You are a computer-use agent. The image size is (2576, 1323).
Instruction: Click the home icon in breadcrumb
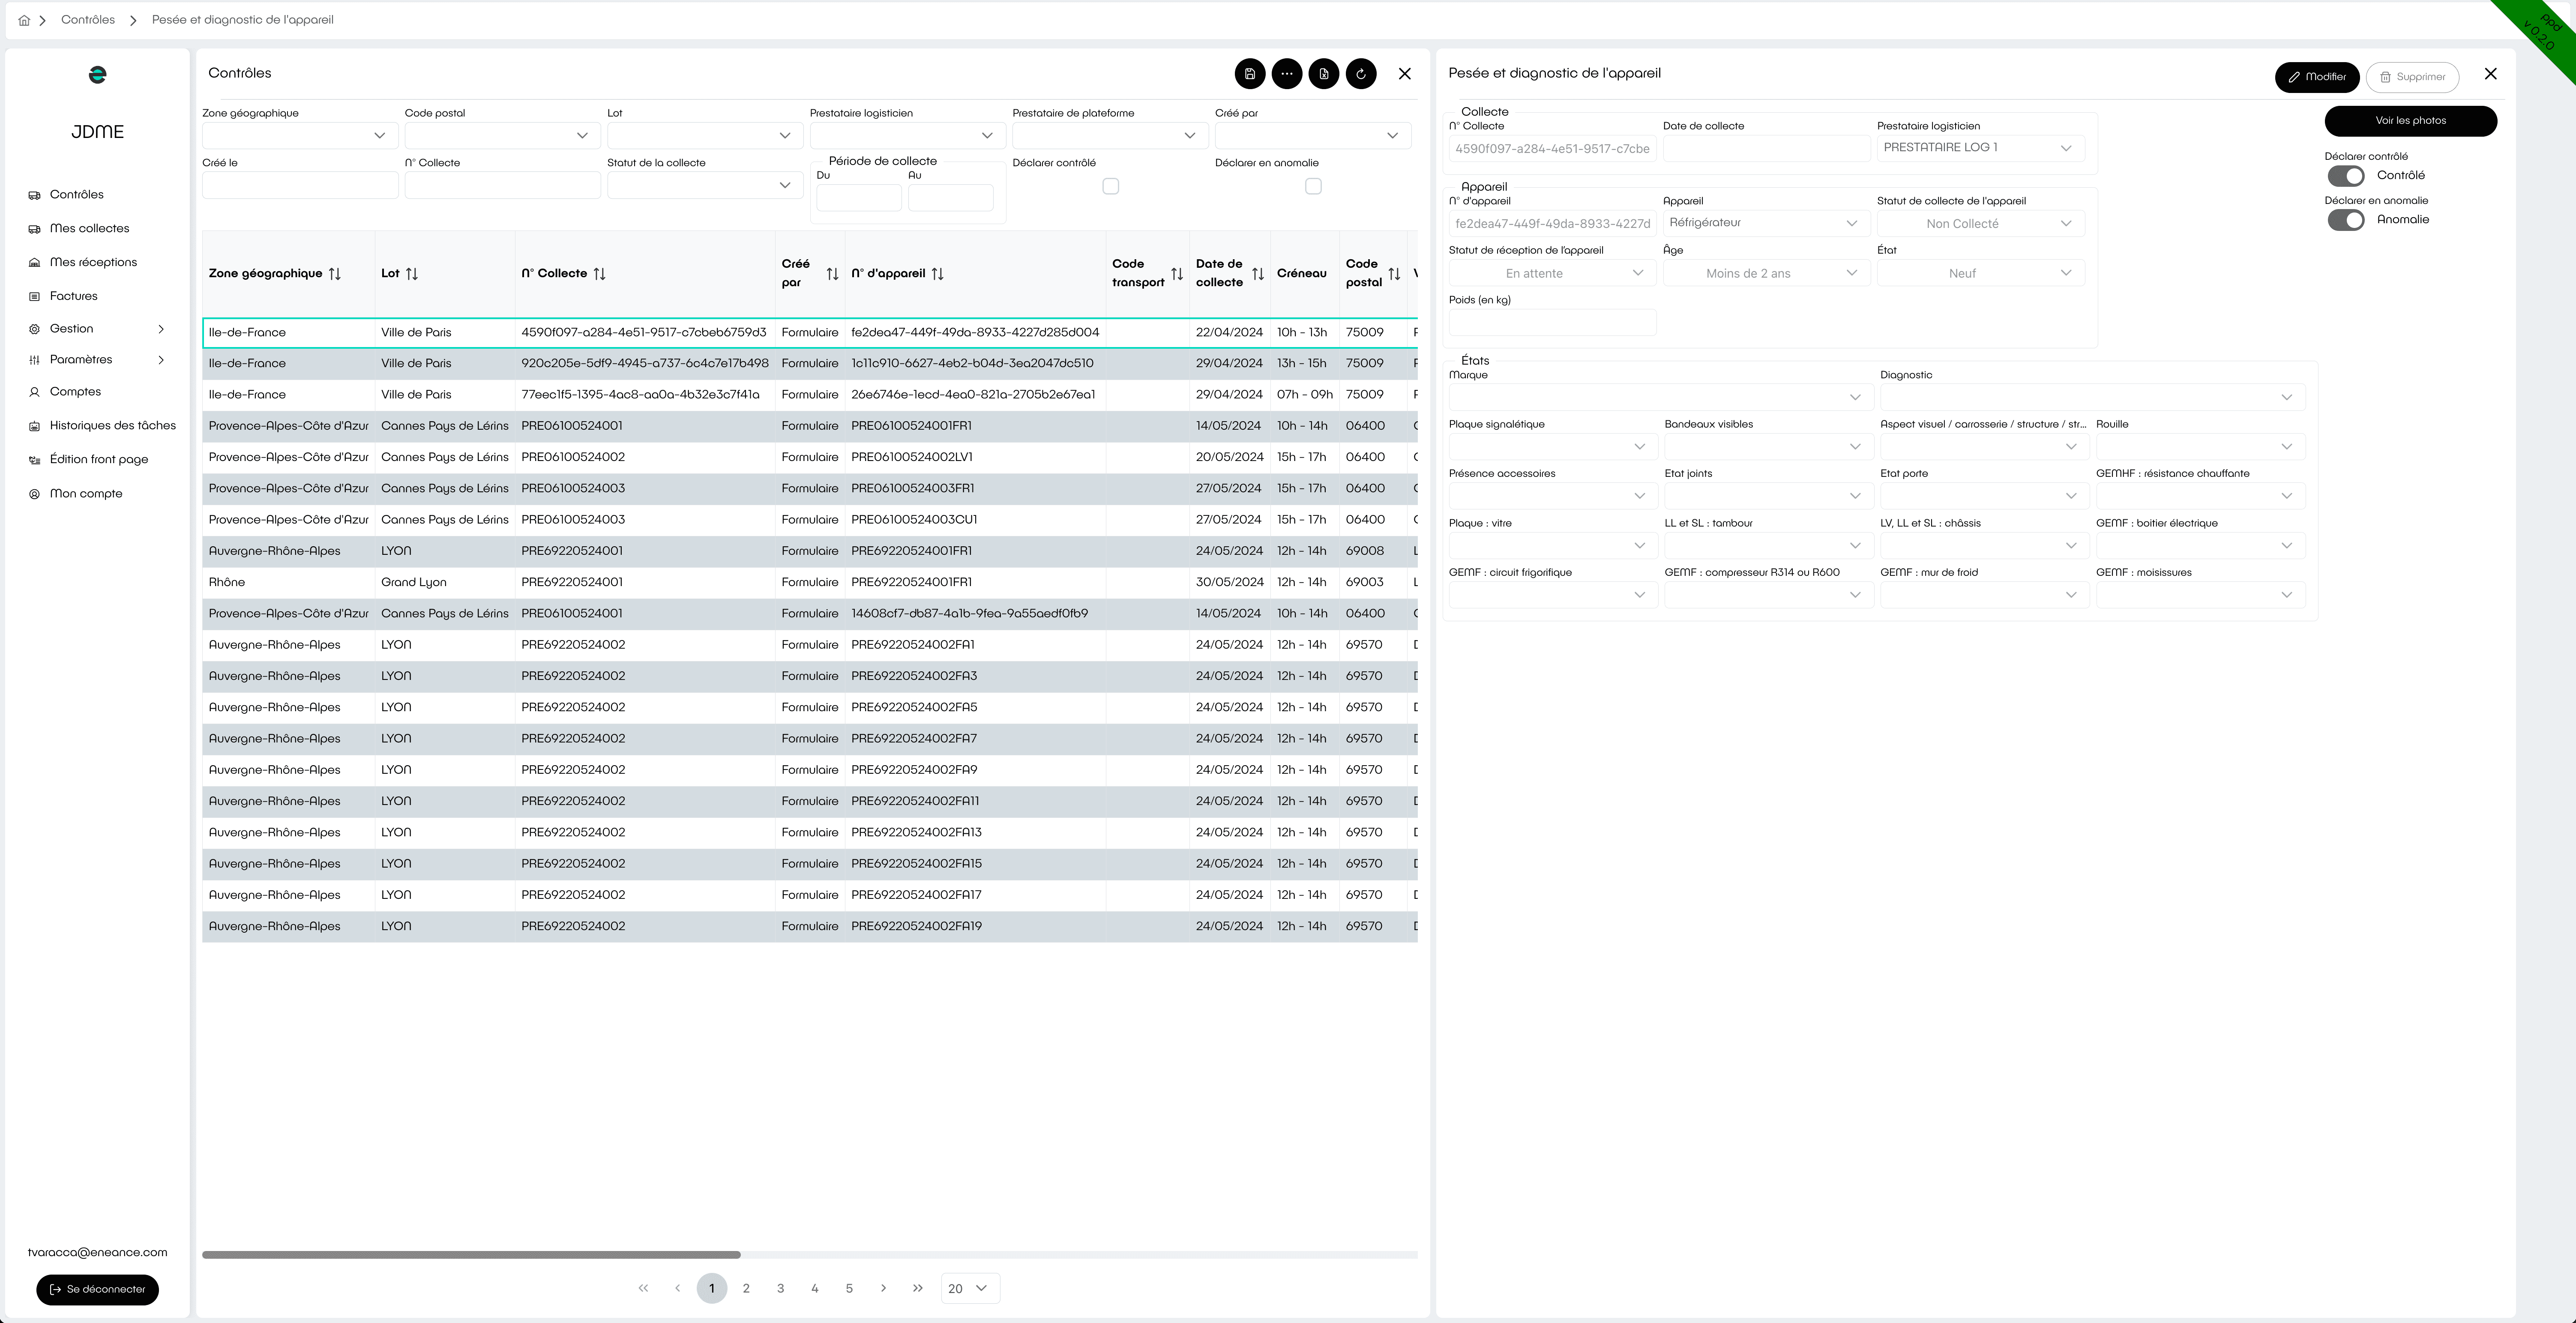coord(24,20)
